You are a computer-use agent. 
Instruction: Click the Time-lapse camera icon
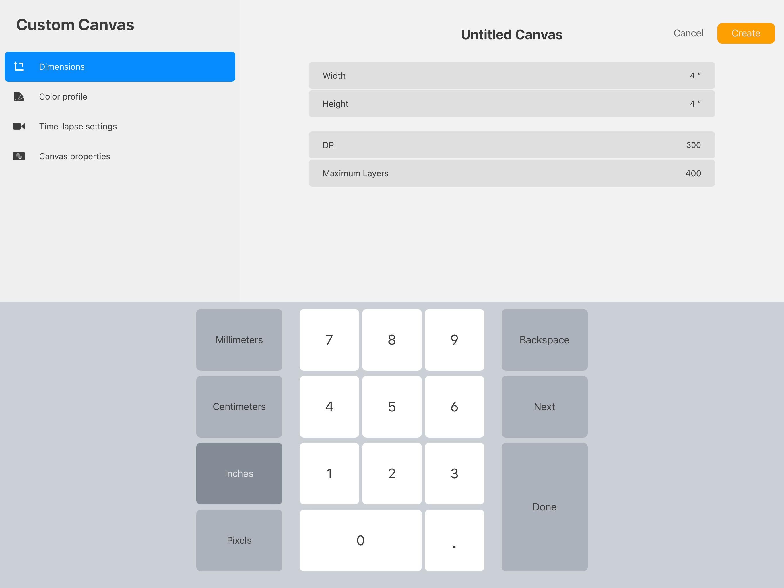[19, 126]
